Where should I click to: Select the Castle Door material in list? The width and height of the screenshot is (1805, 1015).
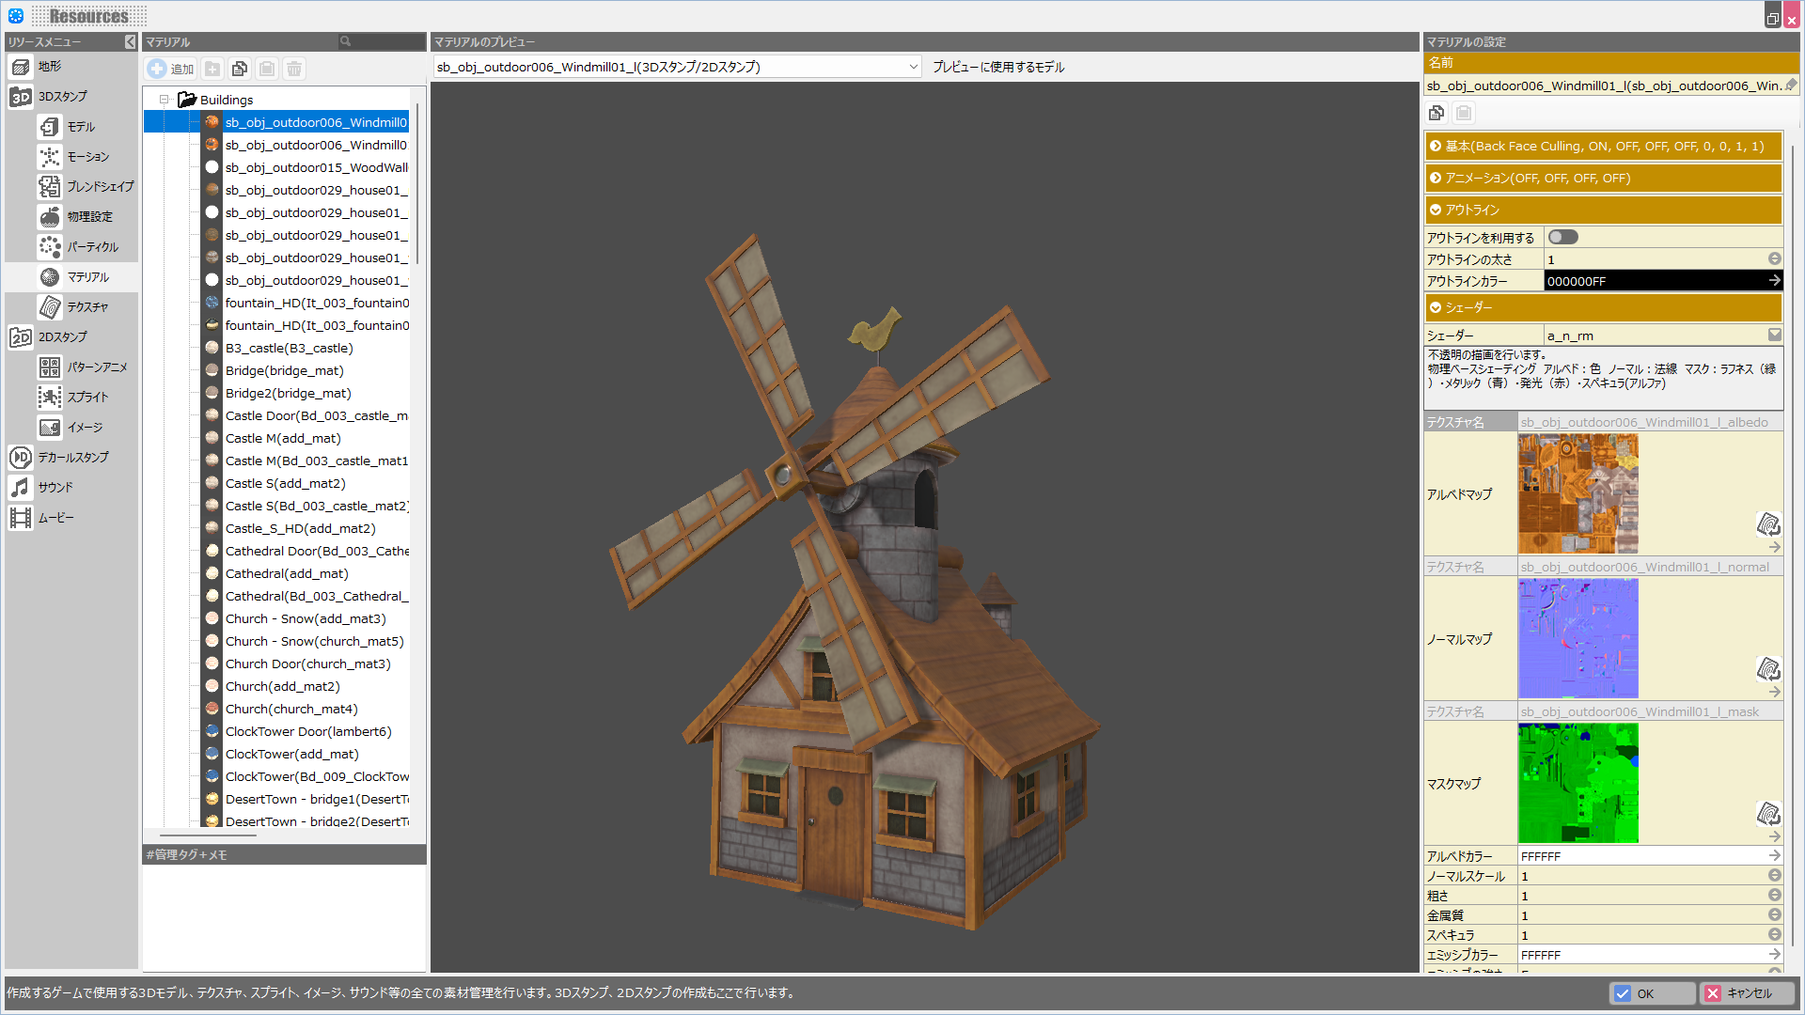(316, 416)
